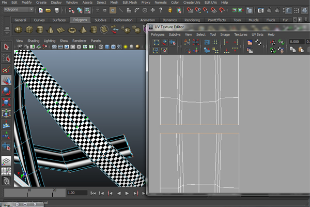Open viewport Lighting menu
Screen dimensions: 310x207
tap(50, 40)
